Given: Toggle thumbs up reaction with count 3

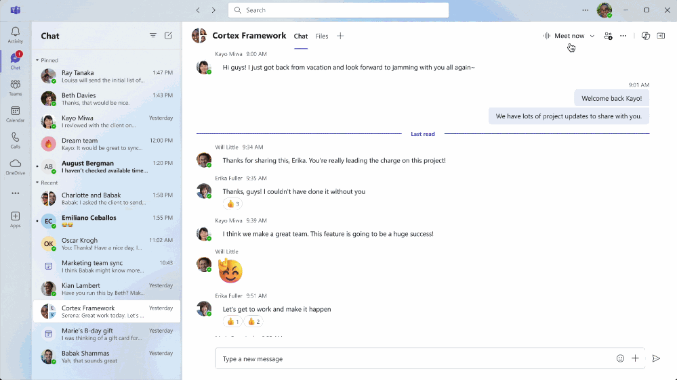Looking at the screenshot, I should tap(232, 204).
